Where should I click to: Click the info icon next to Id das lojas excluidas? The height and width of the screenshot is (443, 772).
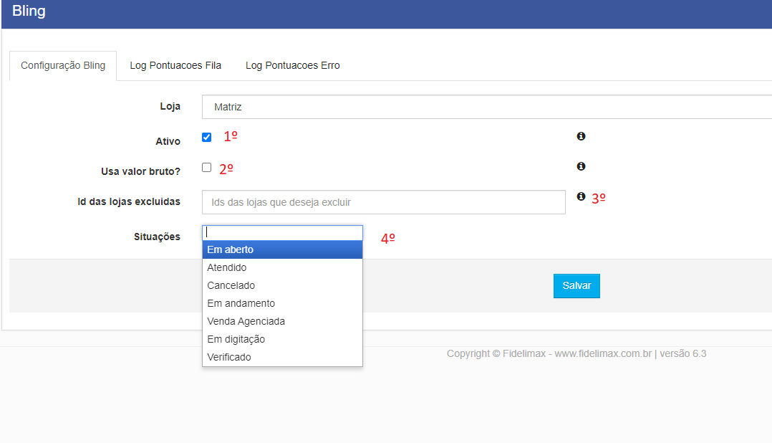(x=581, y=196)
